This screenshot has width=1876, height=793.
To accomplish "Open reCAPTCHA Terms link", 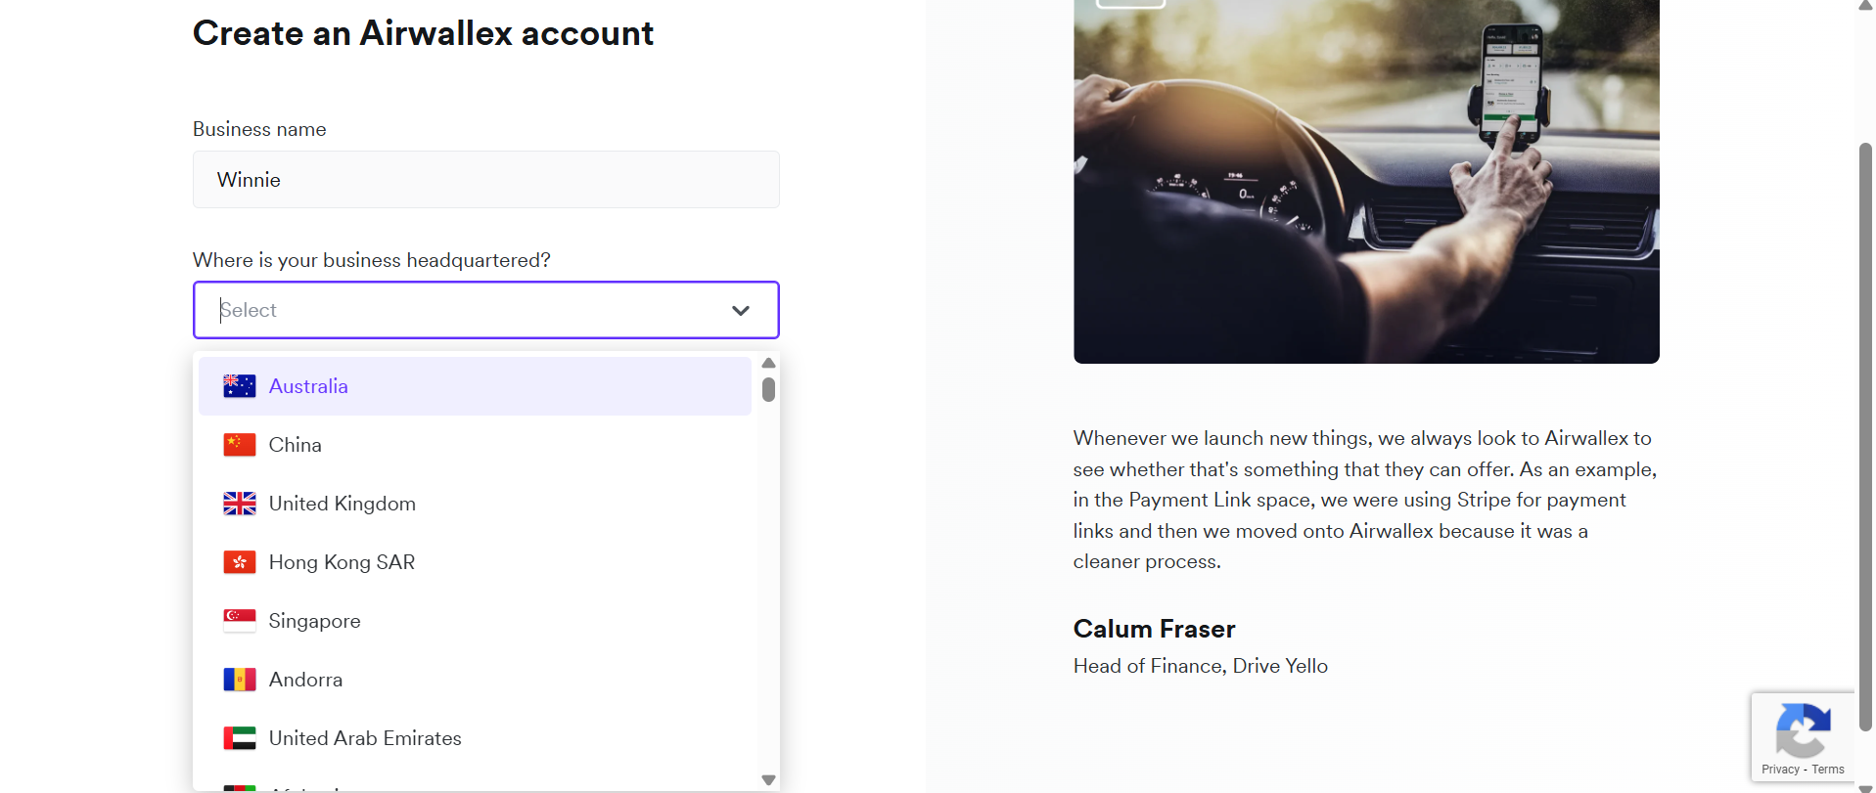I will coord(1827,770).
